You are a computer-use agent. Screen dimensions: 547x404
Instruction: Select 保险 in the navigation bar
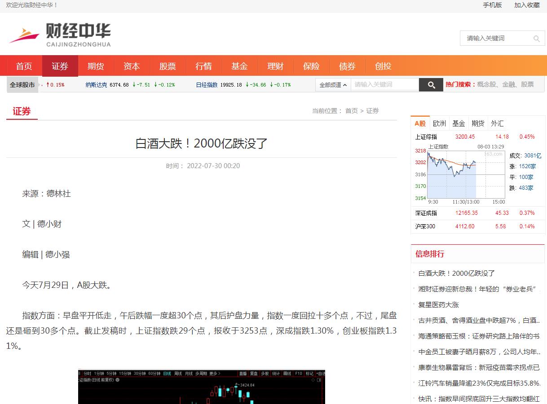[312, 66]
